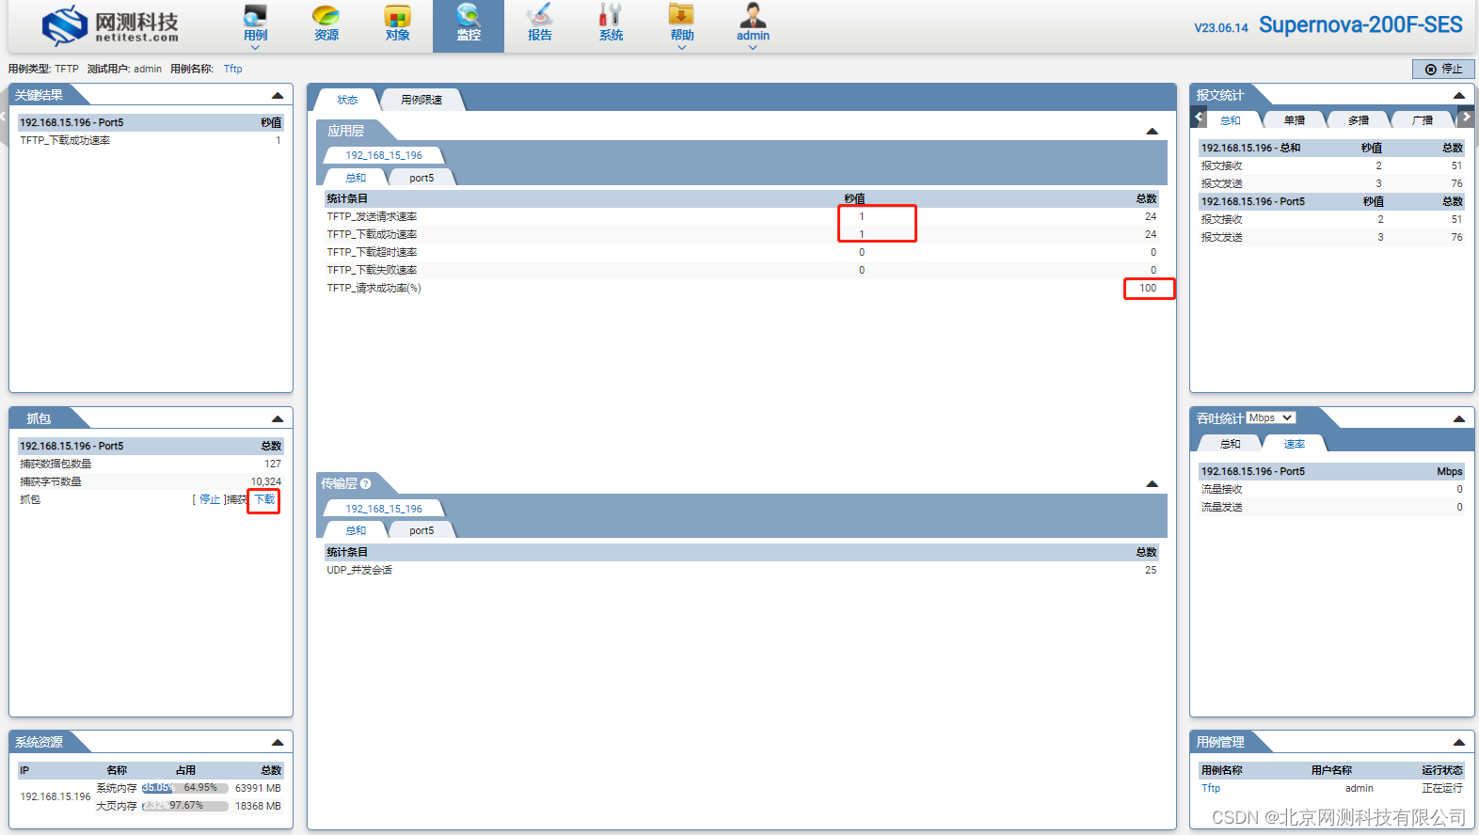This screenshot has width=1479, height=835.
Task: Click the netitest.com logo
Action: (x=110, y=25)
